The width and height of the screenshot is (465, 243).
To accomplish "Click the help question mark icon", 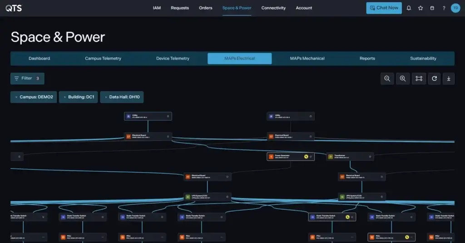I will [444, 8].
